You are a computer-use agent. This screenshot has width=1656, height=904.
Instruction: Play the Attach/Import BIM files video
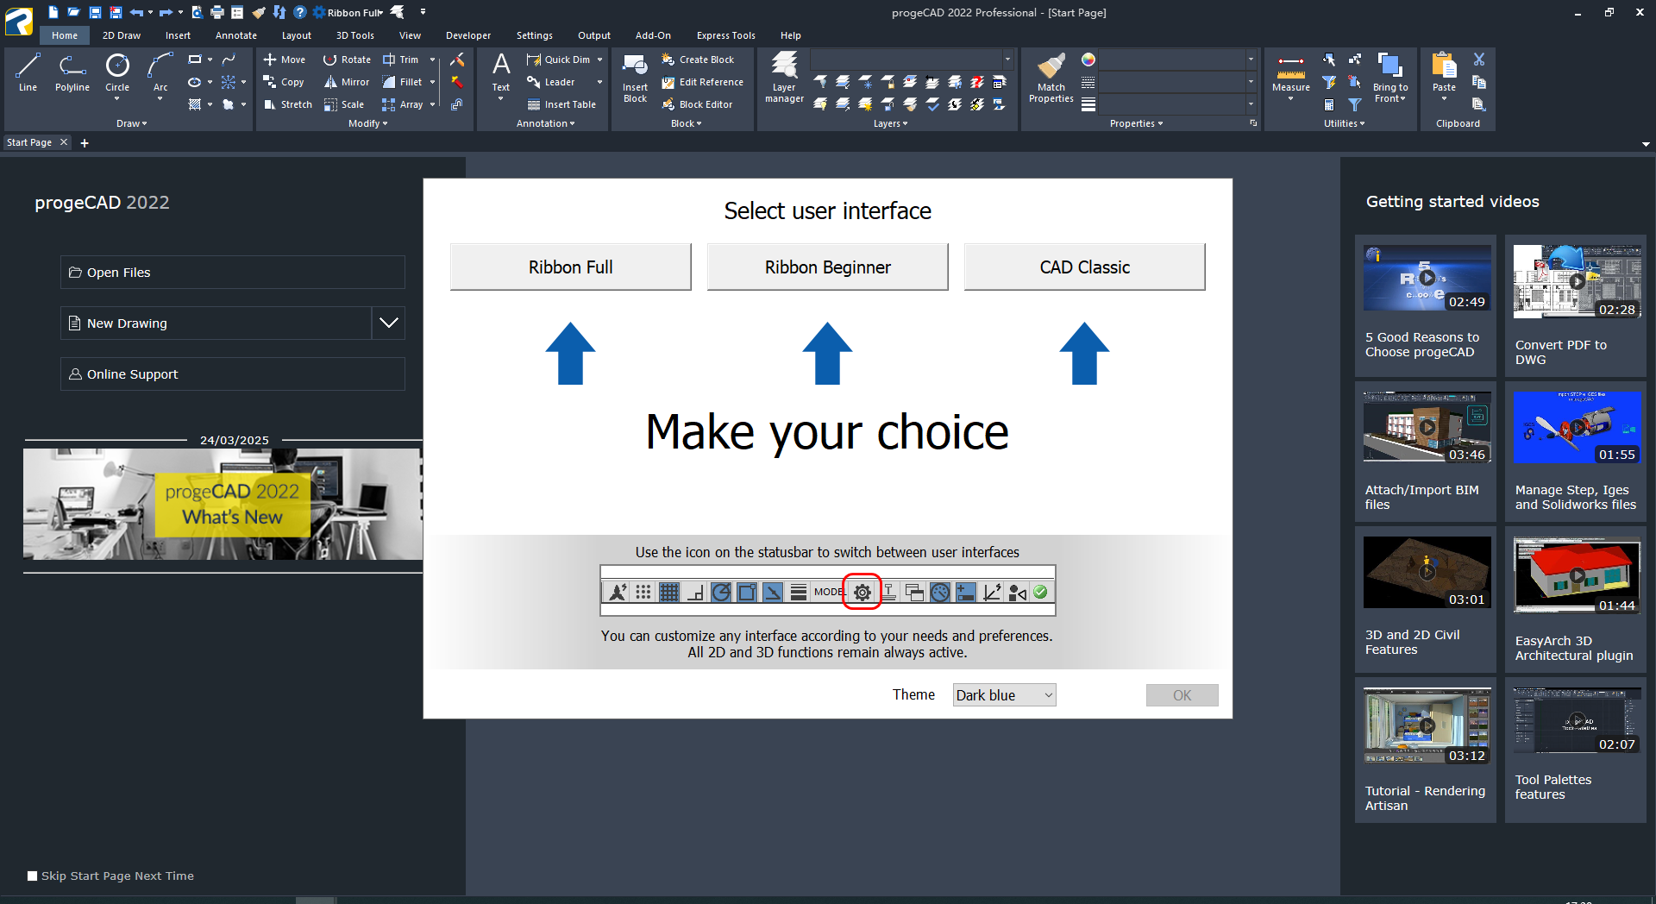1427,427
